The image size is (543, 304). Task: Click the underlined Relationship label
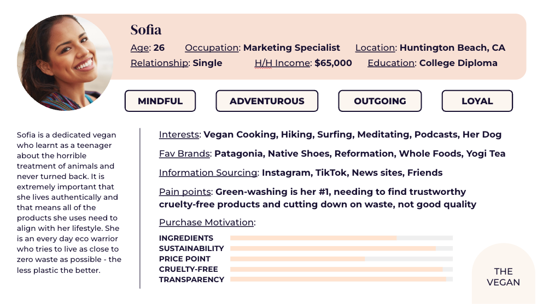[x=159, y=63]
